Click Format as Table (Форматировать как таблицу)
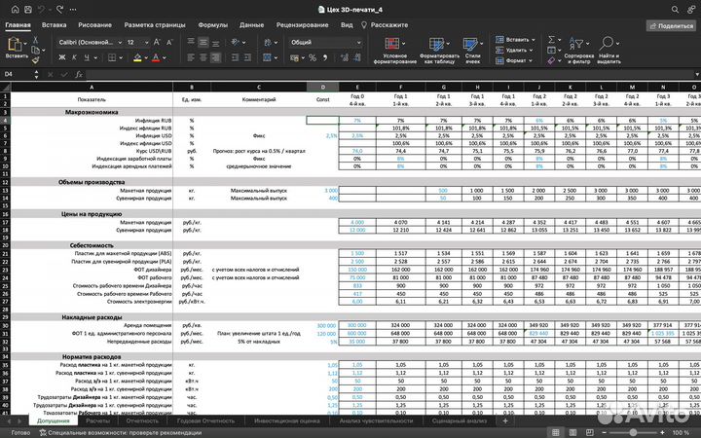The width and height of the screenshot is (701, 438). (439, 48)
